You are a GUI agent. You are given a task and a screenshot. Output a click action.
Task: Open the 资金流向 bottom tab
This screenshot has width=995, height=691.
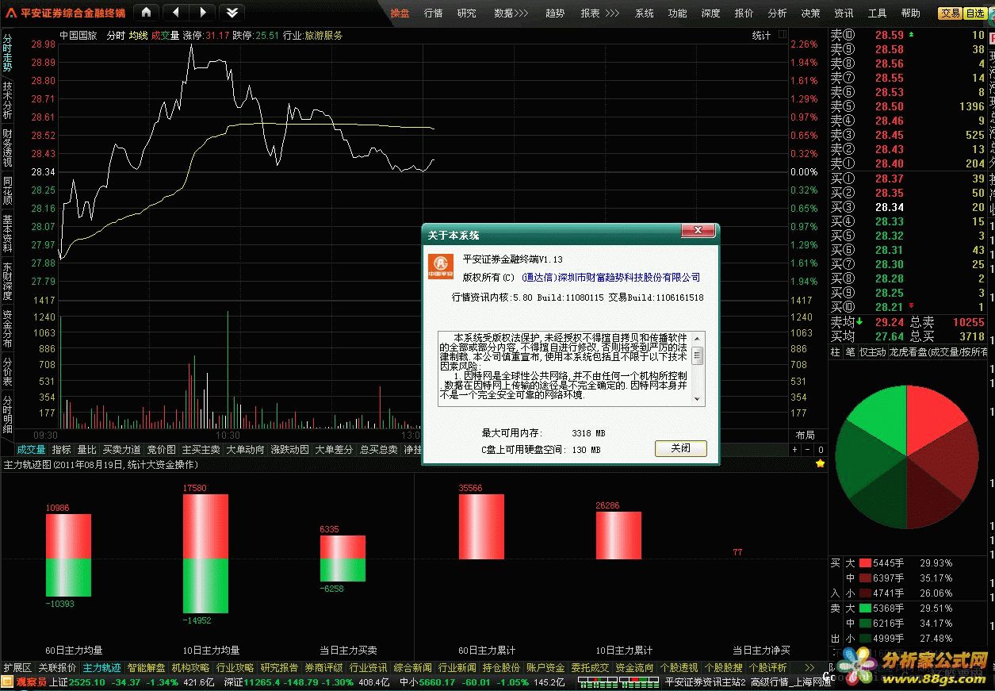(634, 668)
